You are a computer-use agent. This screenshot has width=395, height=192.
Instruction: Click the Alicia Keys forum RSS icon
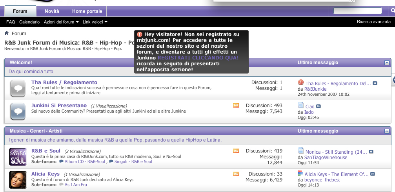pos(236,174)
